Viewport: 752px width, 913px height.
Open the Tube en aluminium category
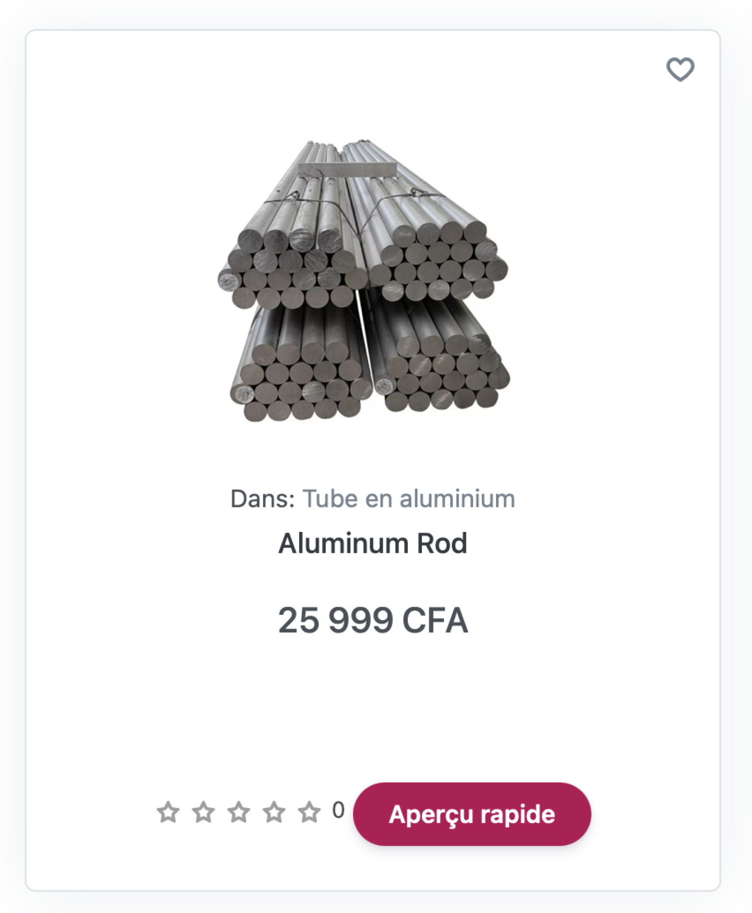point(409,499)
